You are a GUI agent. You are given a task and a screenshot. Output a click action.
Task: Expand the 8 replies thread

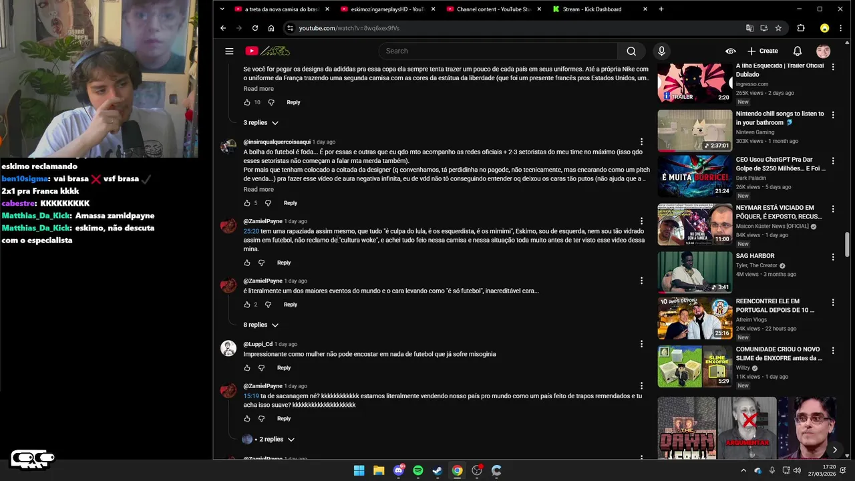pos(261,325)
